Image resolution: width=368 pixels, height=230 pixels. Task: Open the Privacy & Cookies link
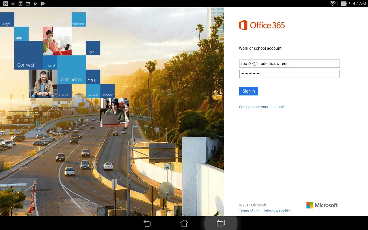click(x=277, y=211)
